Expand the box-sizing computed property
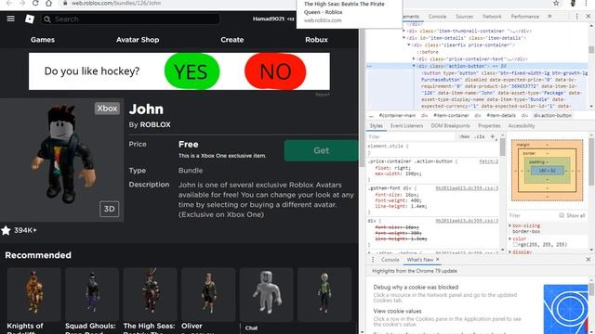Image resolution: width=595 pixels, height=334 pixels. click(x=510, y=225)
